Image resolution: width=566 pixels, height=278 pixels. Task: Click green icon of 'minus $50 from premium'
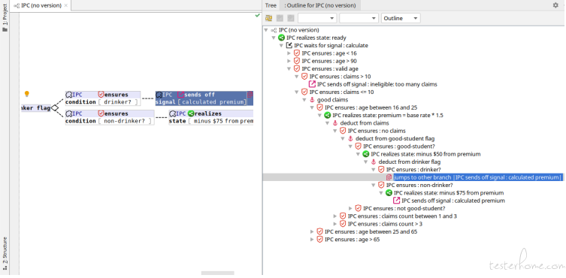pos(365,154)
